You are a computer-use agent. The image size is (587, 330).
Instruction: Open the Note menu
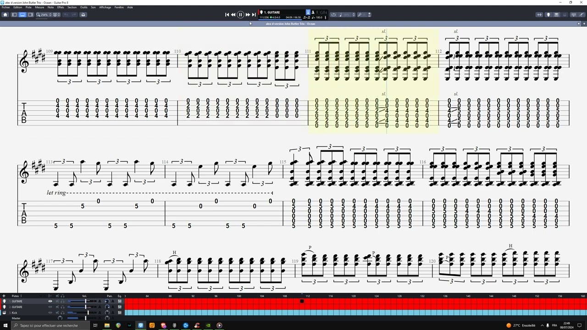point(50,7)
